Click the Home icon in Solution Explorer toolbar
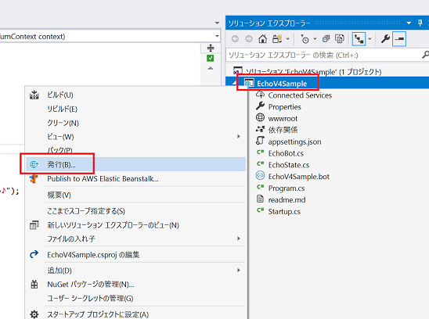This screenshot has width=429, height=319. point(263,39)
